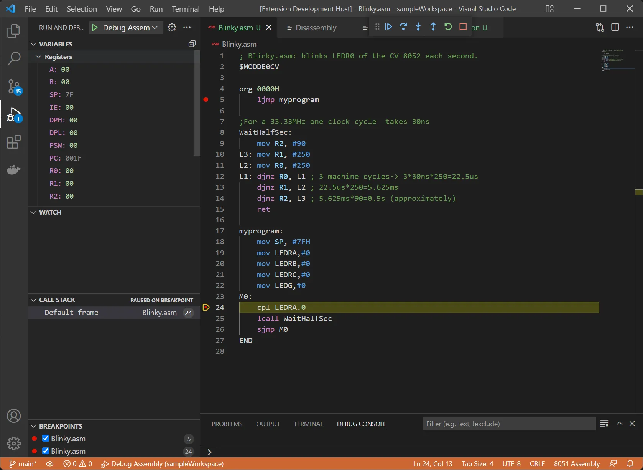Close the bottom panel

click(x=632, y=424)
